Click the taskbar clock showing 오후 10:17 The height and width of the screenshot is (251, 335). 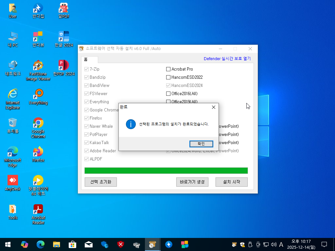(301, 244)
